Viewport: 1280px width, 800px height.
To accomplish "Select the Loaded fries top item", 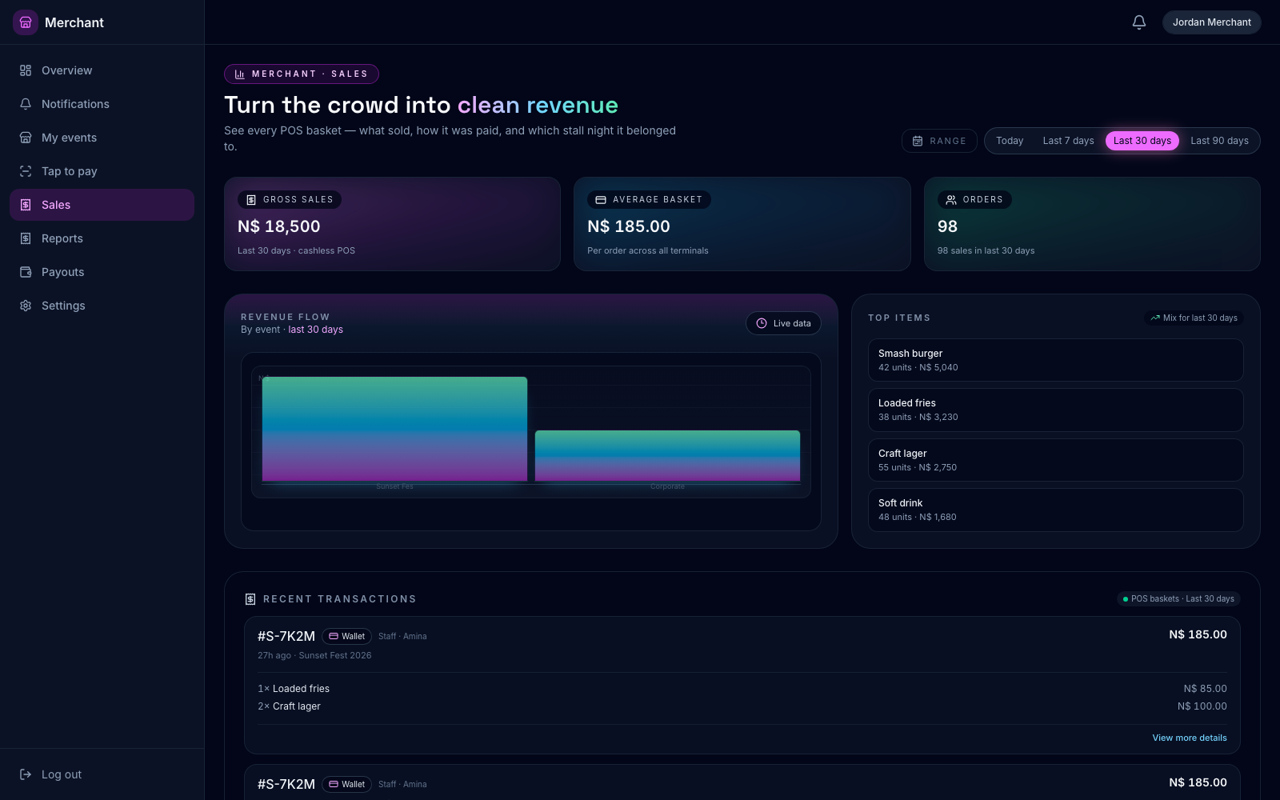I will point(1055,410).
